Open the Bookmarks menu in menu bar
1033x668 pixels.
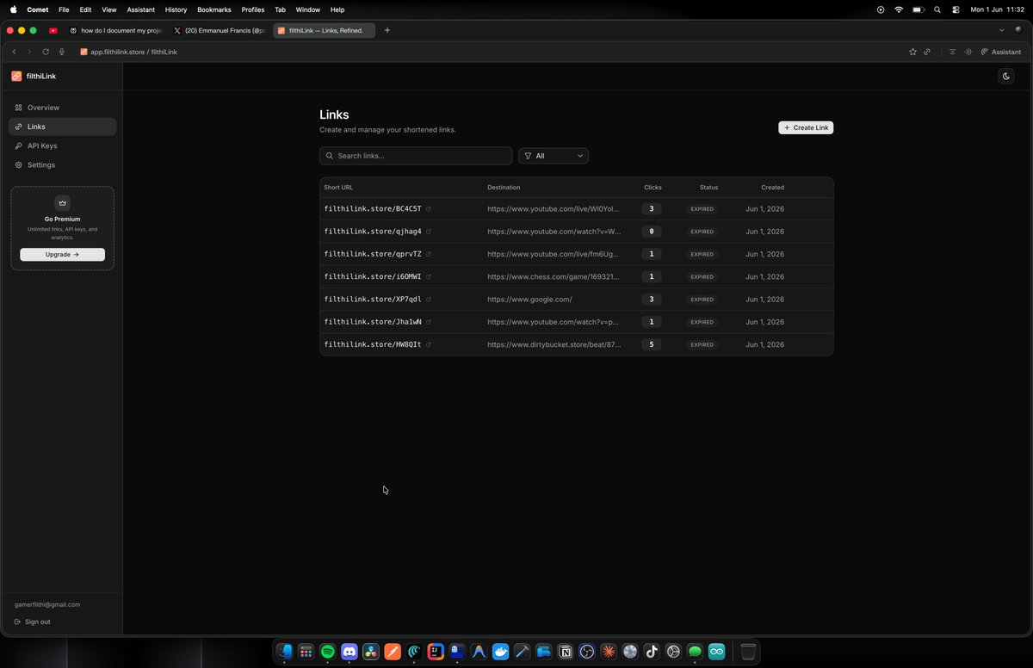click(214, 9)
